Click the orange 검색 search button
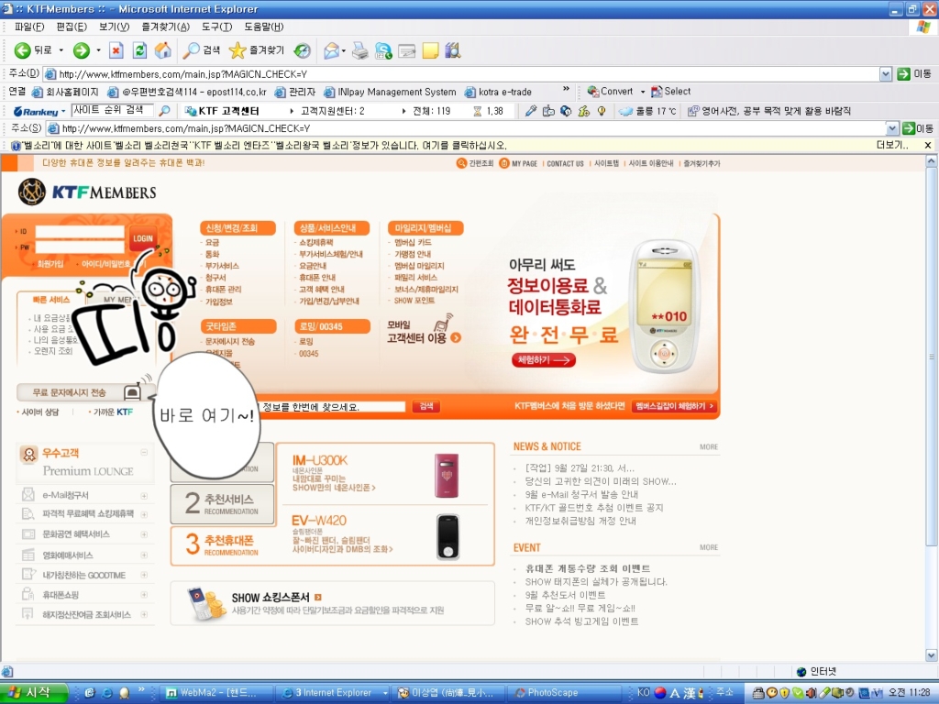The width and height of the screenshot is (939, 704). tap(425, 406)
